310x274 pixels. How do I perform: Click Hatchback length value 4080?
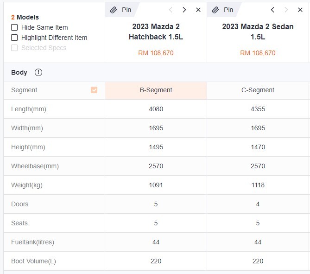[156, 109]
